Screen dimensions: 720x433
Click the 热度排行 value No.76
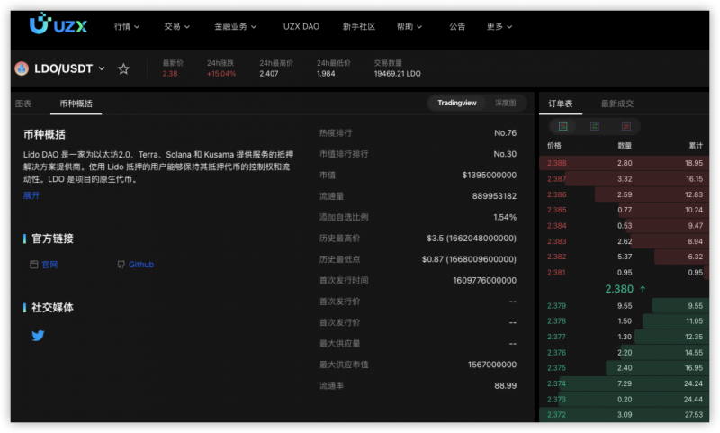[x=506, y=132]
